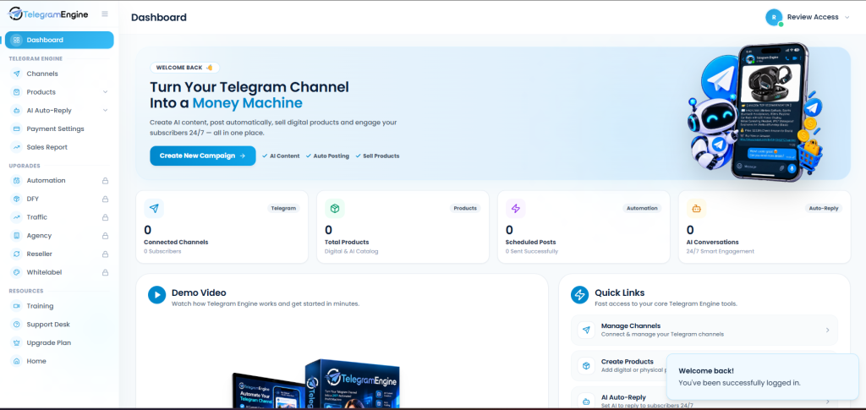
Task: Click the Training video camera icon
Action: click(16, 306)
